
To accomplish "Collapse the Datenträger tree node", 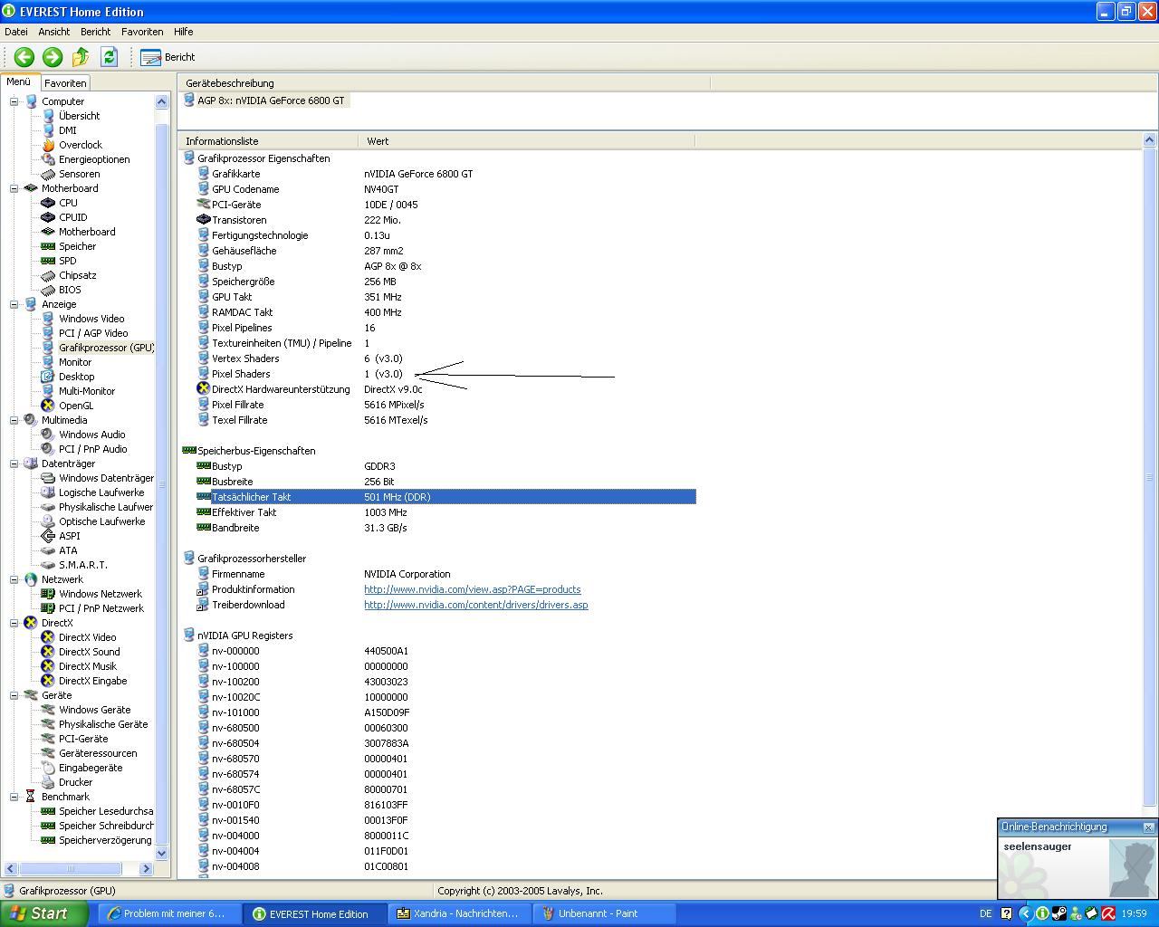I will [x=14, y=463].
